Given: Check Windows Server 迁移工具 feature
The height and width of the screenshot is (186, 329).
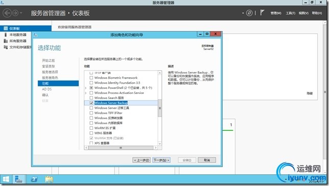Looking at the screenshot, I should click(91, 108).
